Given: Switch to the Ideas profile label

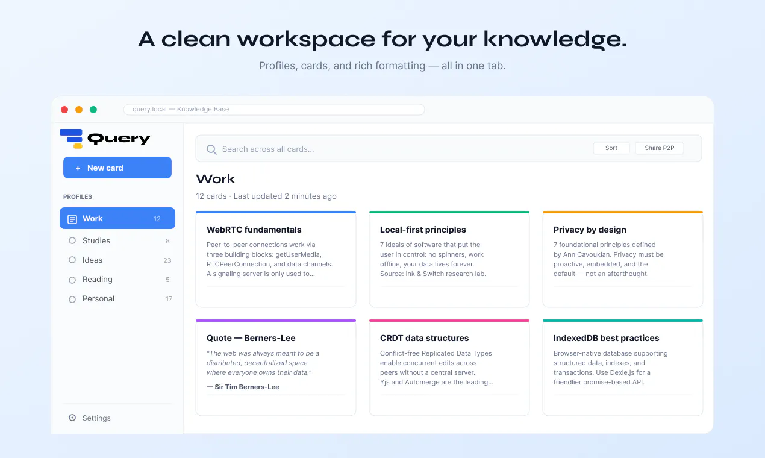Looking at the screenshot, I should click(93, 260).
